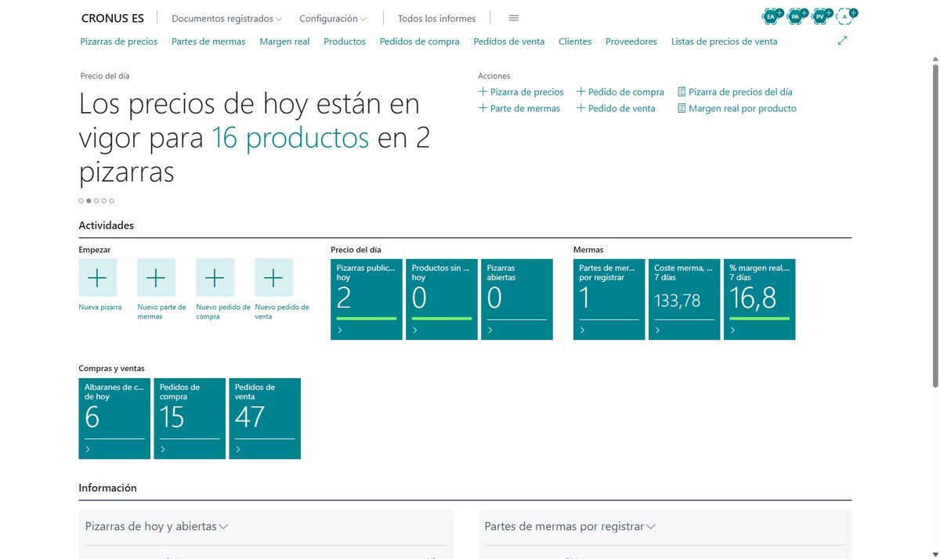Click the chevron on Pedidos de compra tile
The width and height of the screenshot is (940, 559).
coord(163,449)
